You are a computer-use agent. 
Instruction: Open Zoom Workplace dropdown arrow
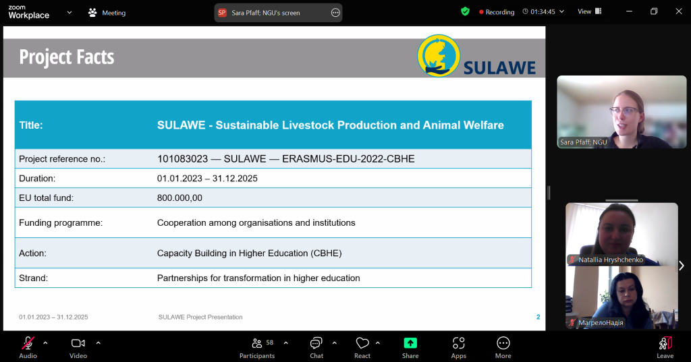70,12
